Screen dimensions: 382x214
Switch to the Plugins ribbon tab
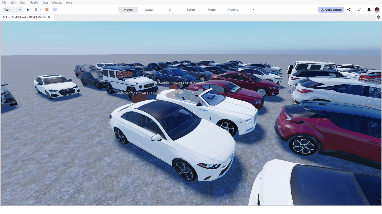pos(233,10)
